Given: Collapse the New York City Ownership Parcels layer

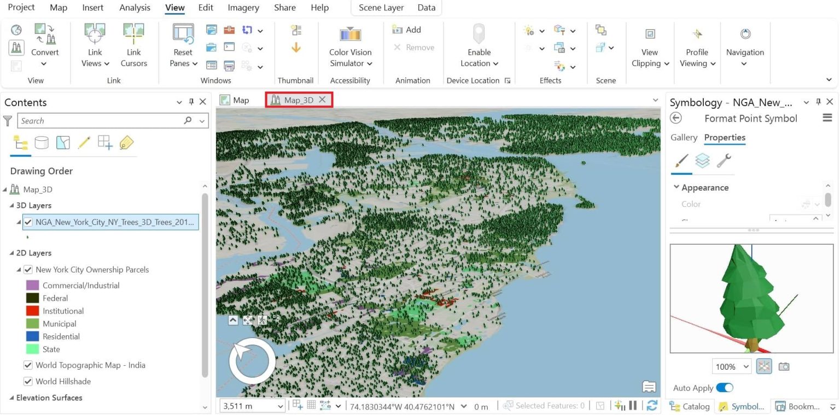Looking at the screenshot, I should point(20,269).
